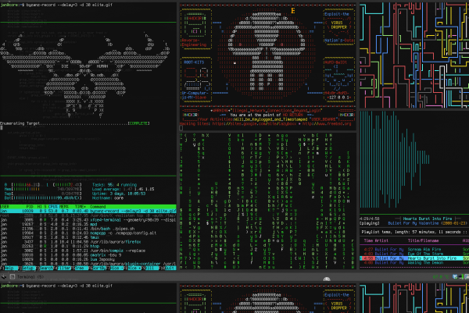Click the '[playing]' status in ncmpcpp
This screenshot has width=469, height=313.
(x=370, y=223)
